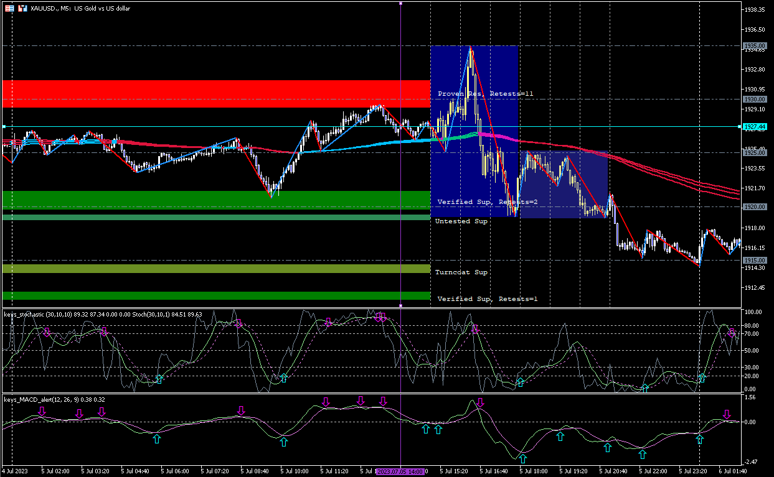Select the purple 2023.07.05 14:00 date marker
774x477 pixels.
click(x=400, y=472)
